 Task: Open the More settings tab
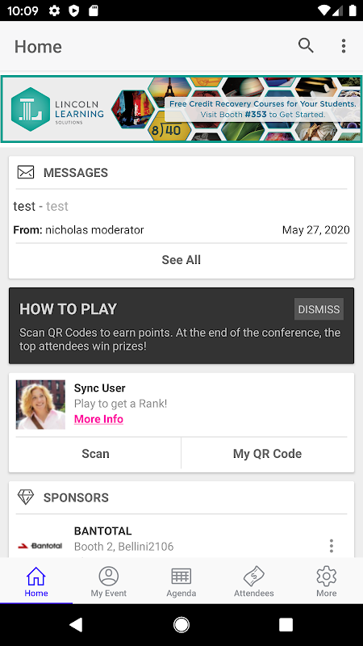[327, 581]
